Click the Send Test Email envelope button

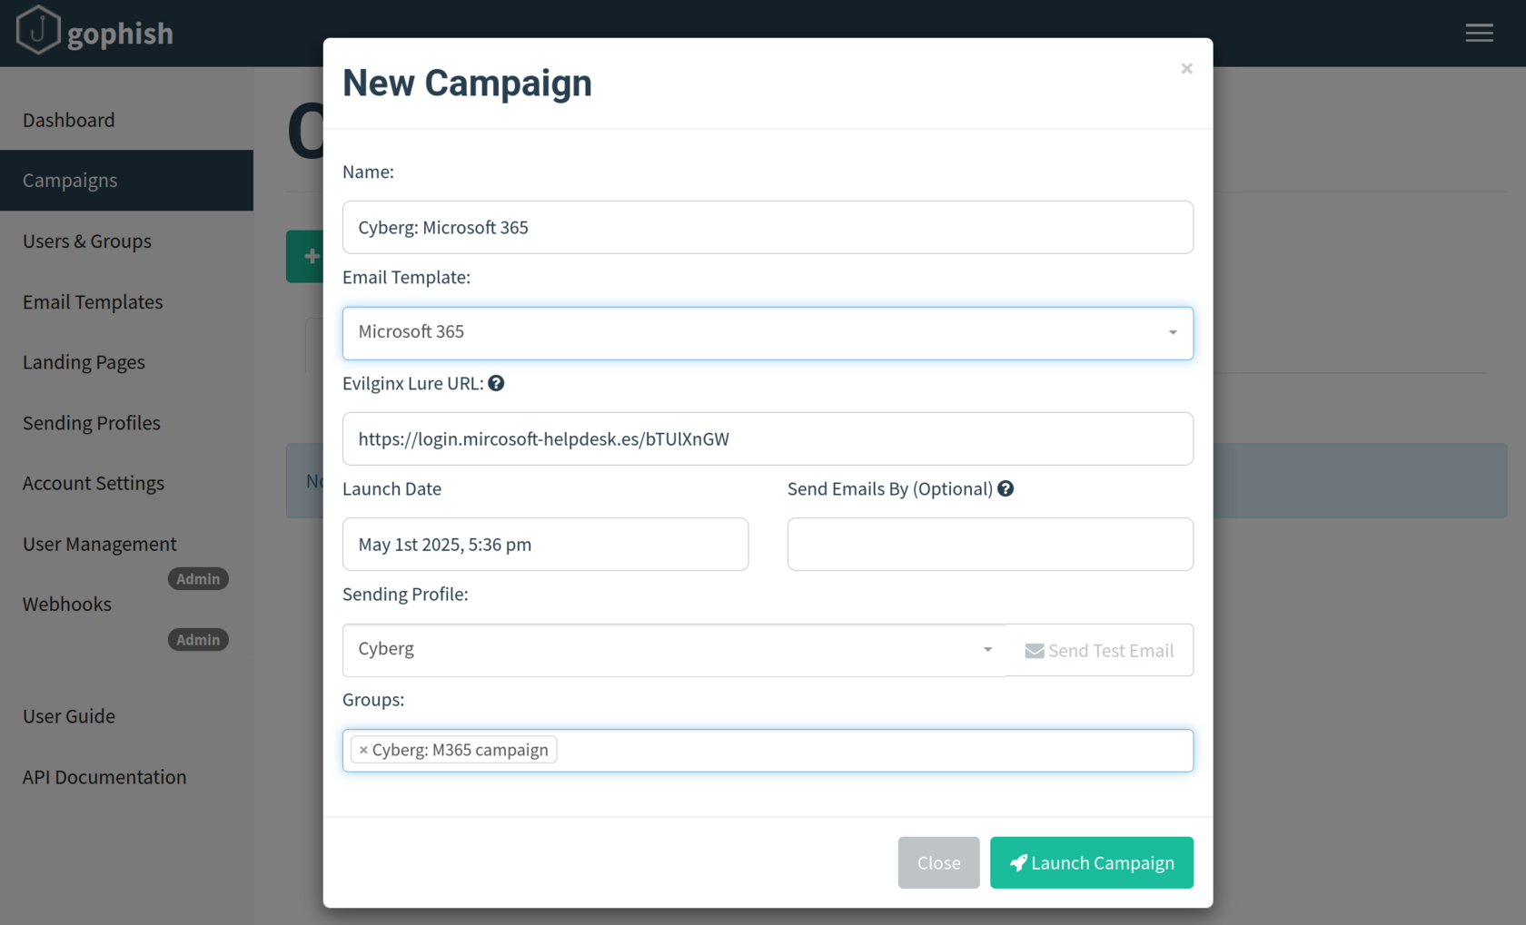coord(1099,650)
